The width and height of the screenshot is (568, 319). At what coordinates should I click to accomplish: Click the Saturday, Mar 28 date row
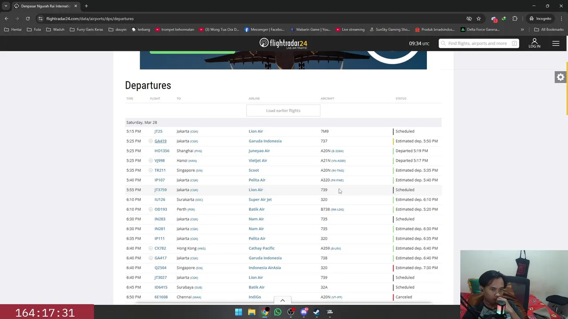pos(283,122)
